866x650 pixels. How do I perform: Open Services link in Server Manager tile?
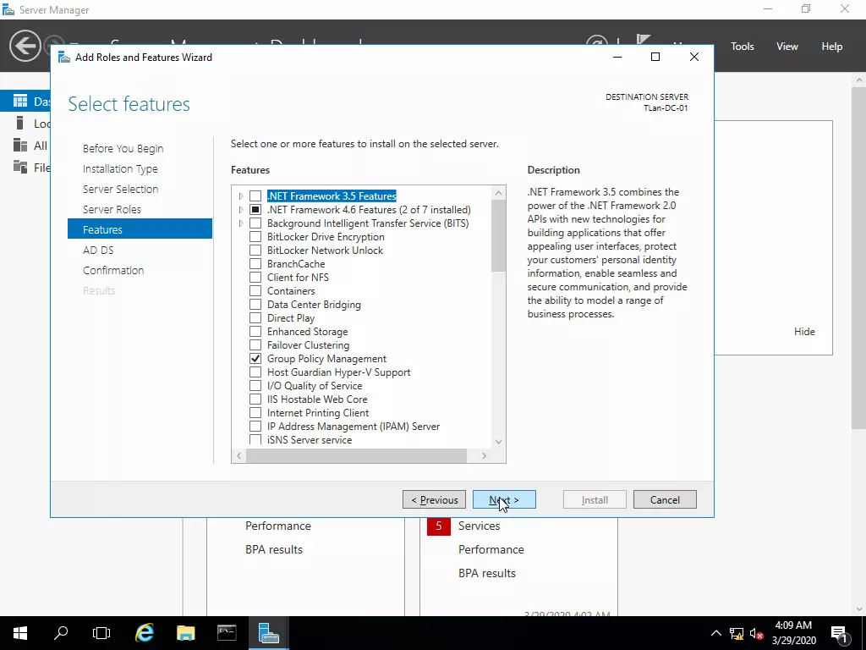click(x=479, y=526)
